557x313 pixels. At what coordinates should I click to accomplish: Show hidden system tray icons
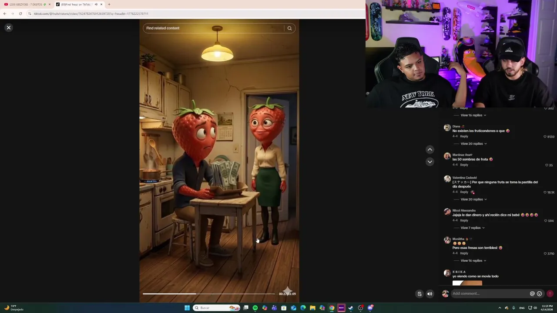click(500, 308)
